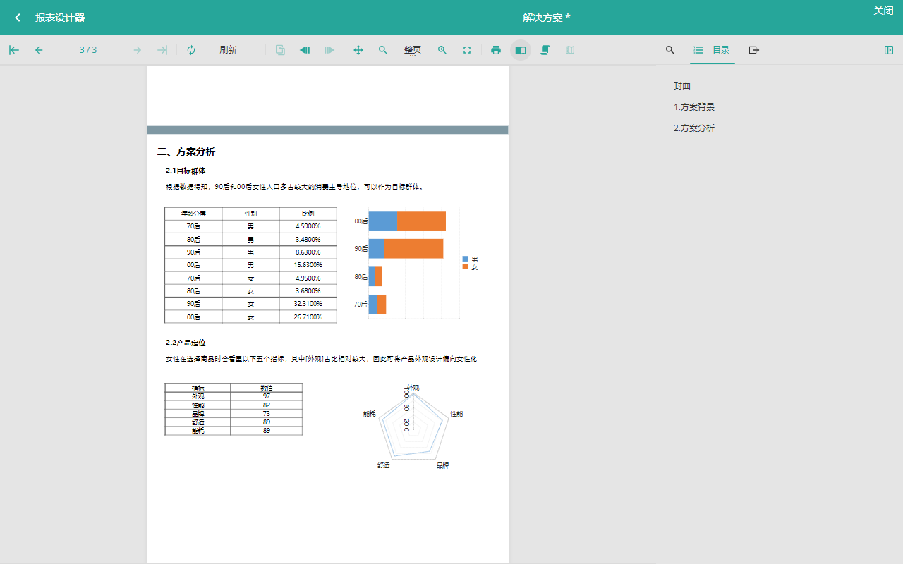The height and width of the screenshot is (564, 903).
Task: Toggle the single page view mode
Action: (521, 50)
